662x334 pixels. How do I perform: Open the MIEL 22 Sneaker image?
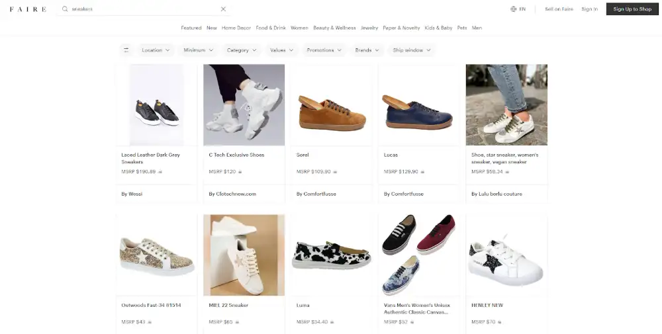click(244, 255)
